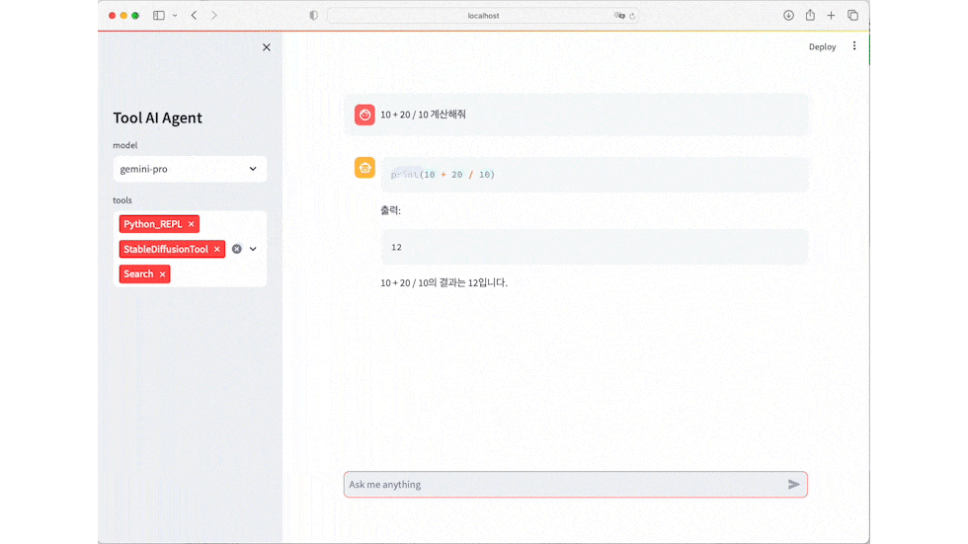Click the translate icon in address bar
Viewport: 968px width, 544px height.
[619, 16]
